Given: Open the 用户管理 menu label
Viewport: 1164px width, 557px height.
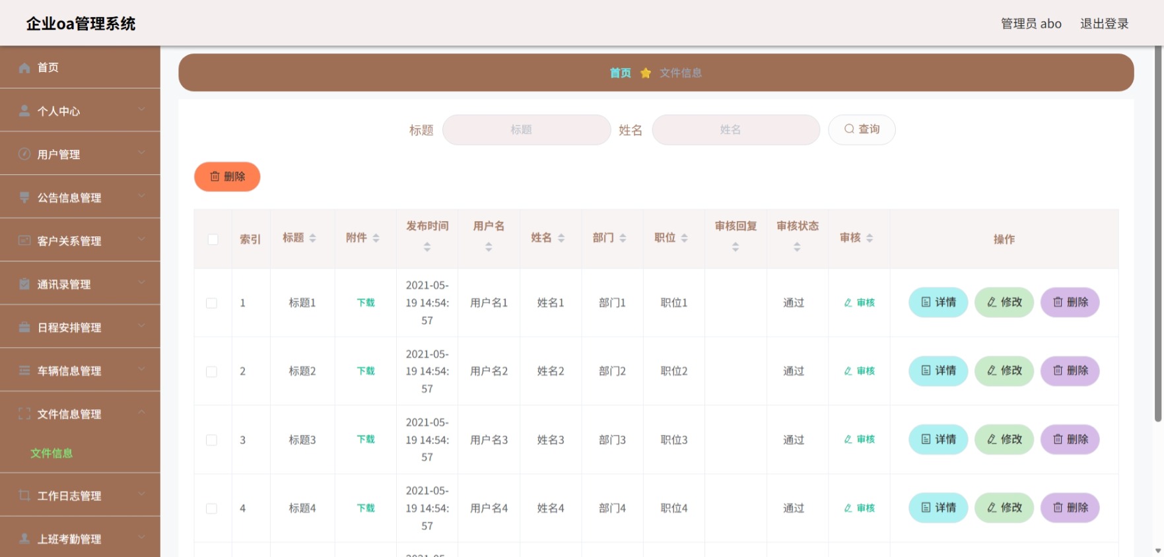Looking at the screenshot, I should [x=59, y=154].
